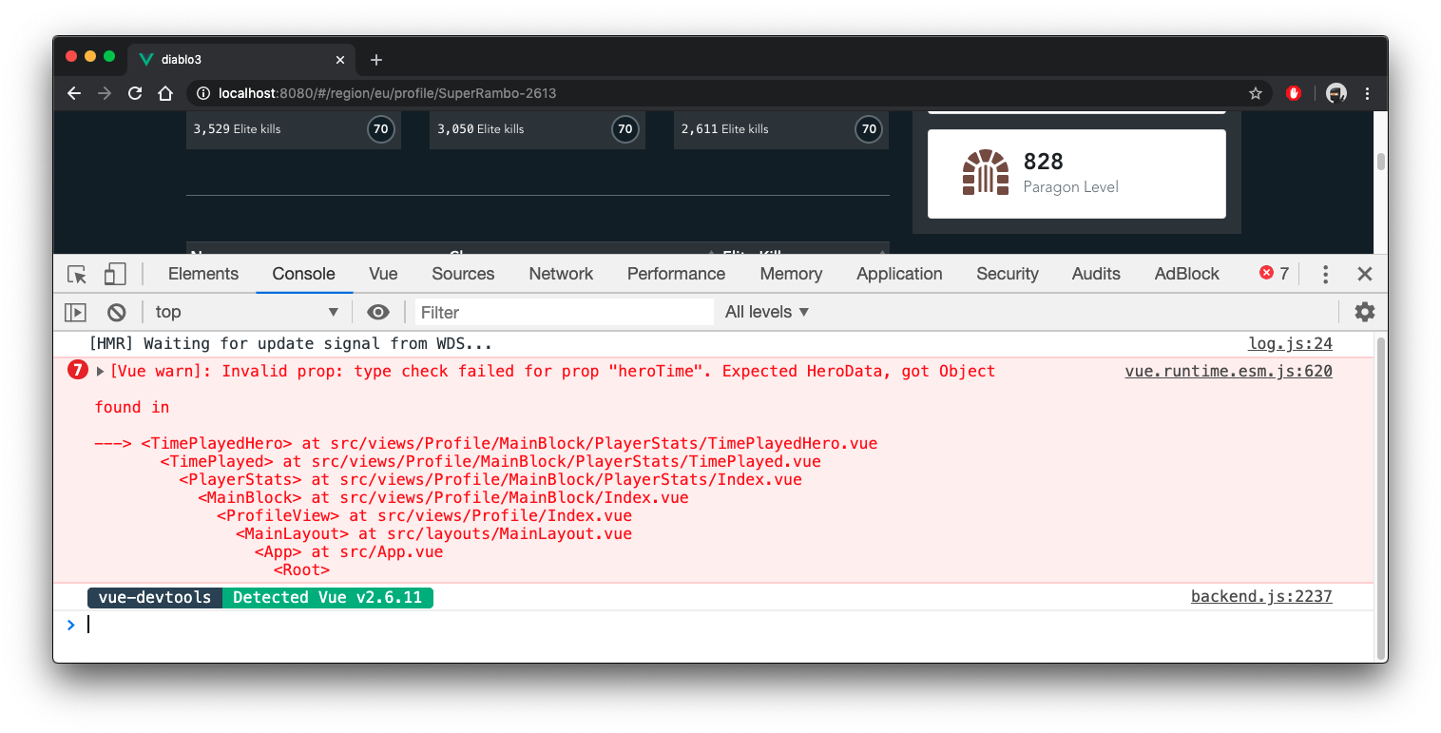1441x733 pixels.
Task: Select the diablo3 browser tab
Action: pos(242,60)
